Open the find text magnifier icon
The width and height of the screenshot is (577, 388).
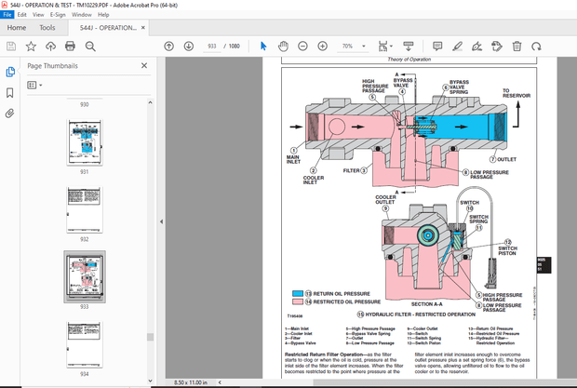[x=90, y=46]
